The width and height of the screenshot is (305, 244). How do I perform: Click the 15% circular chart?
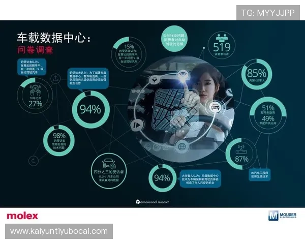[x=129, y=49]
